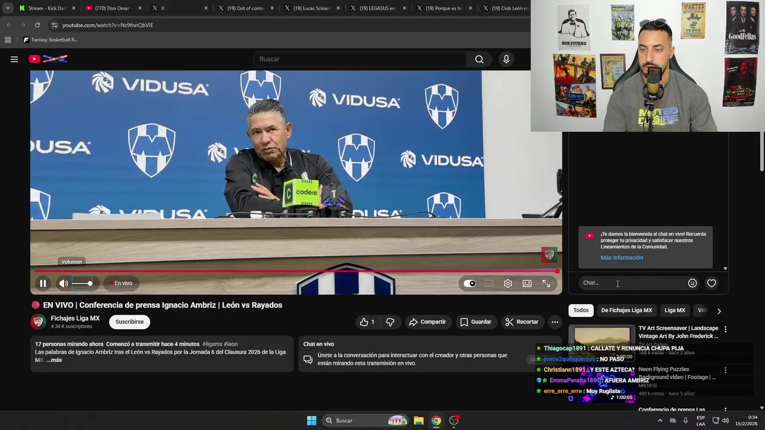
Task: Open Más información link in chat
Action: pos(622,258)
